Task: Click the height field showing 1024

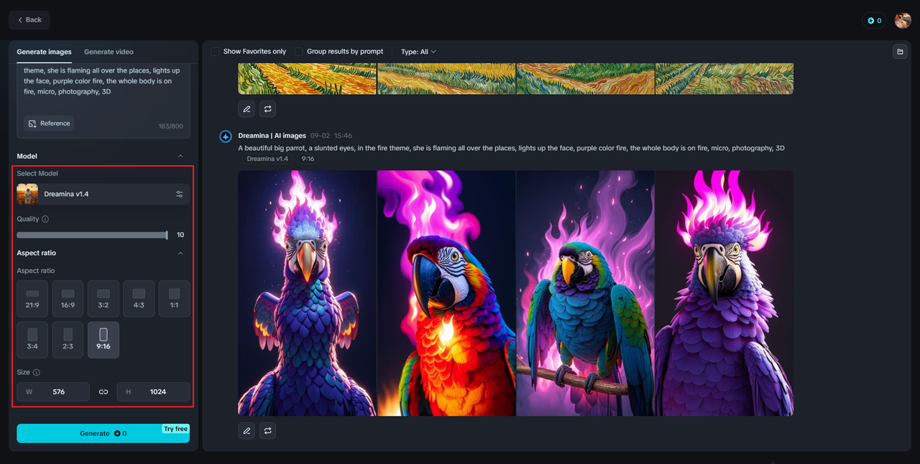Action: click(x=154, y=391)
